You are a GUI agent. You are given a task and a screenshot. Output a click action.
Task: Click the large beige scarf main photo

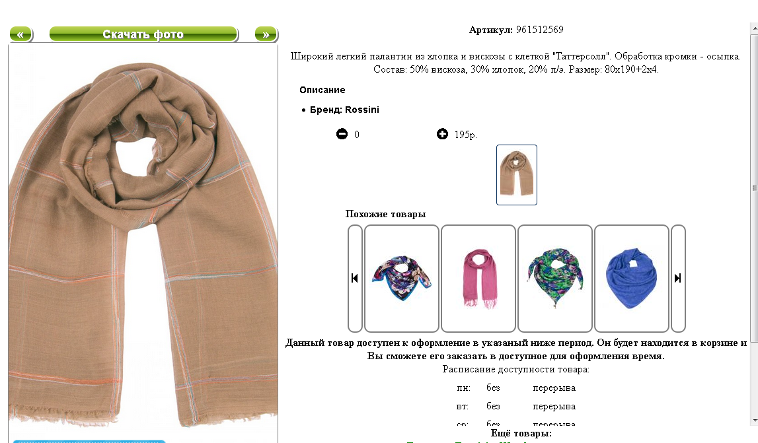pos(143,243)
